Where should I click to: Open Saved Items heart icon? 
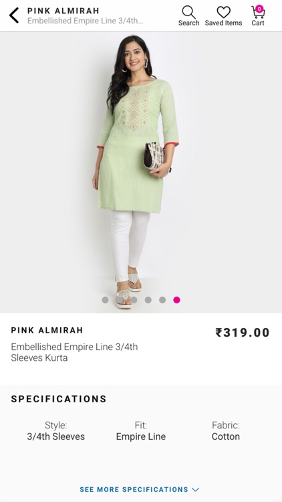pyautogui.click(x=223, y=12)
